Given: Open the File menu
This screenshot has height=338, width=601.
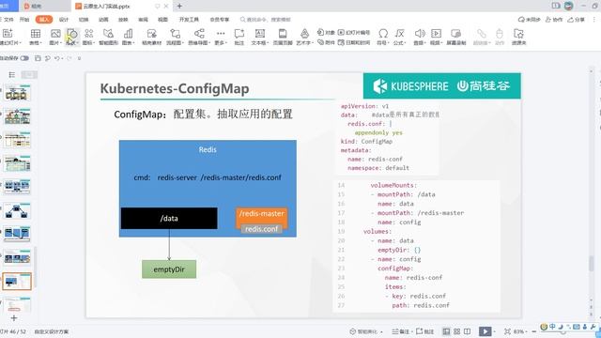Looking at the screenshot, I should click(8, 19).
